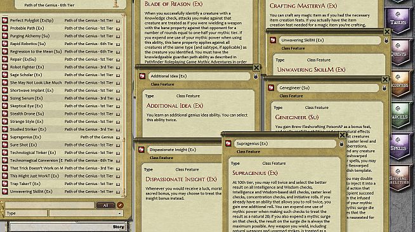The image size is (415, 232).
Task: Open book icon on Skeptical Eye row
Action: point(118,106)
